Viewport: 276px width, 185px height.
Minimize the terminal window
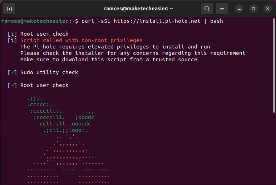pos(239,9)
